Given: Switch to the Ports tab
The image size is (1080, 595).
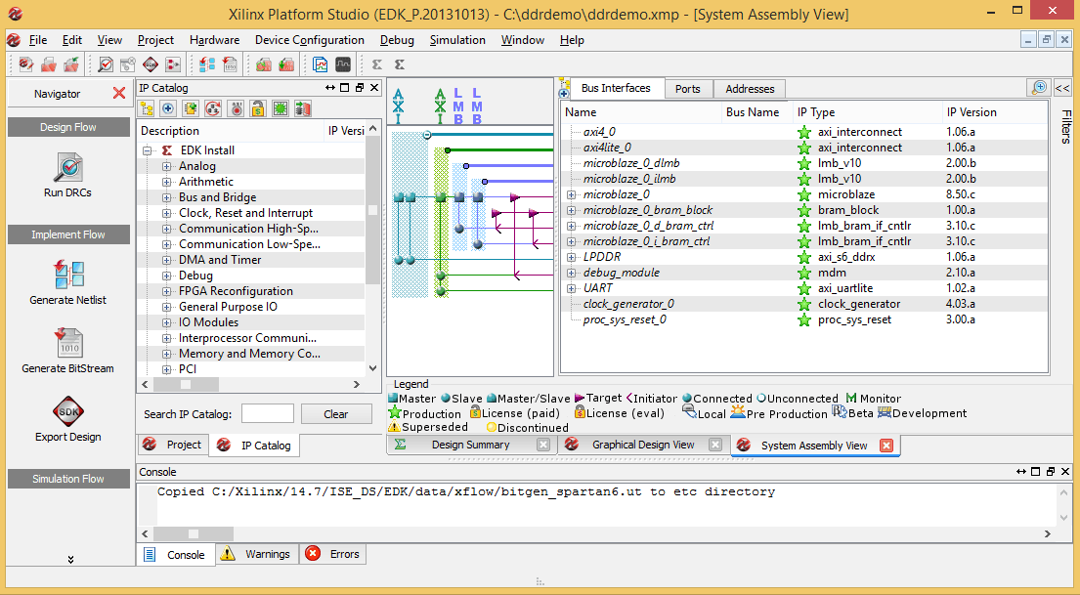Looking at the screenshot, I should pos(688,88).
